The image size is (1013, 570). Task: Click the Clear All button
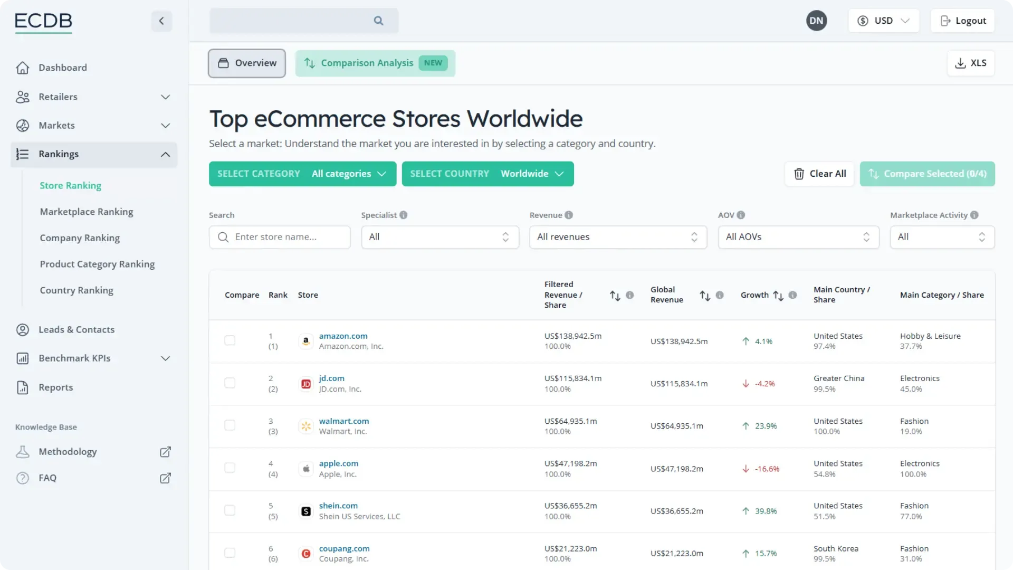(x=819, y=174)
